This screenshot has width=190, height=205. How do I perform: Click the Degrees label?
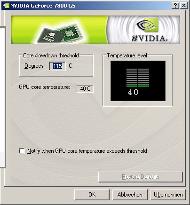click(x=34, y=66)
